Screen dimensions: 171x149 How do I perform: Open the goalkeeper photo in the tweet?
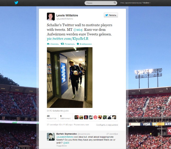coord(70,78)
